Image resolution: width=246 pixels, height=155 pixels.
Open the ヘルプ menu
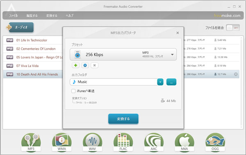click(x=70, y=16)
